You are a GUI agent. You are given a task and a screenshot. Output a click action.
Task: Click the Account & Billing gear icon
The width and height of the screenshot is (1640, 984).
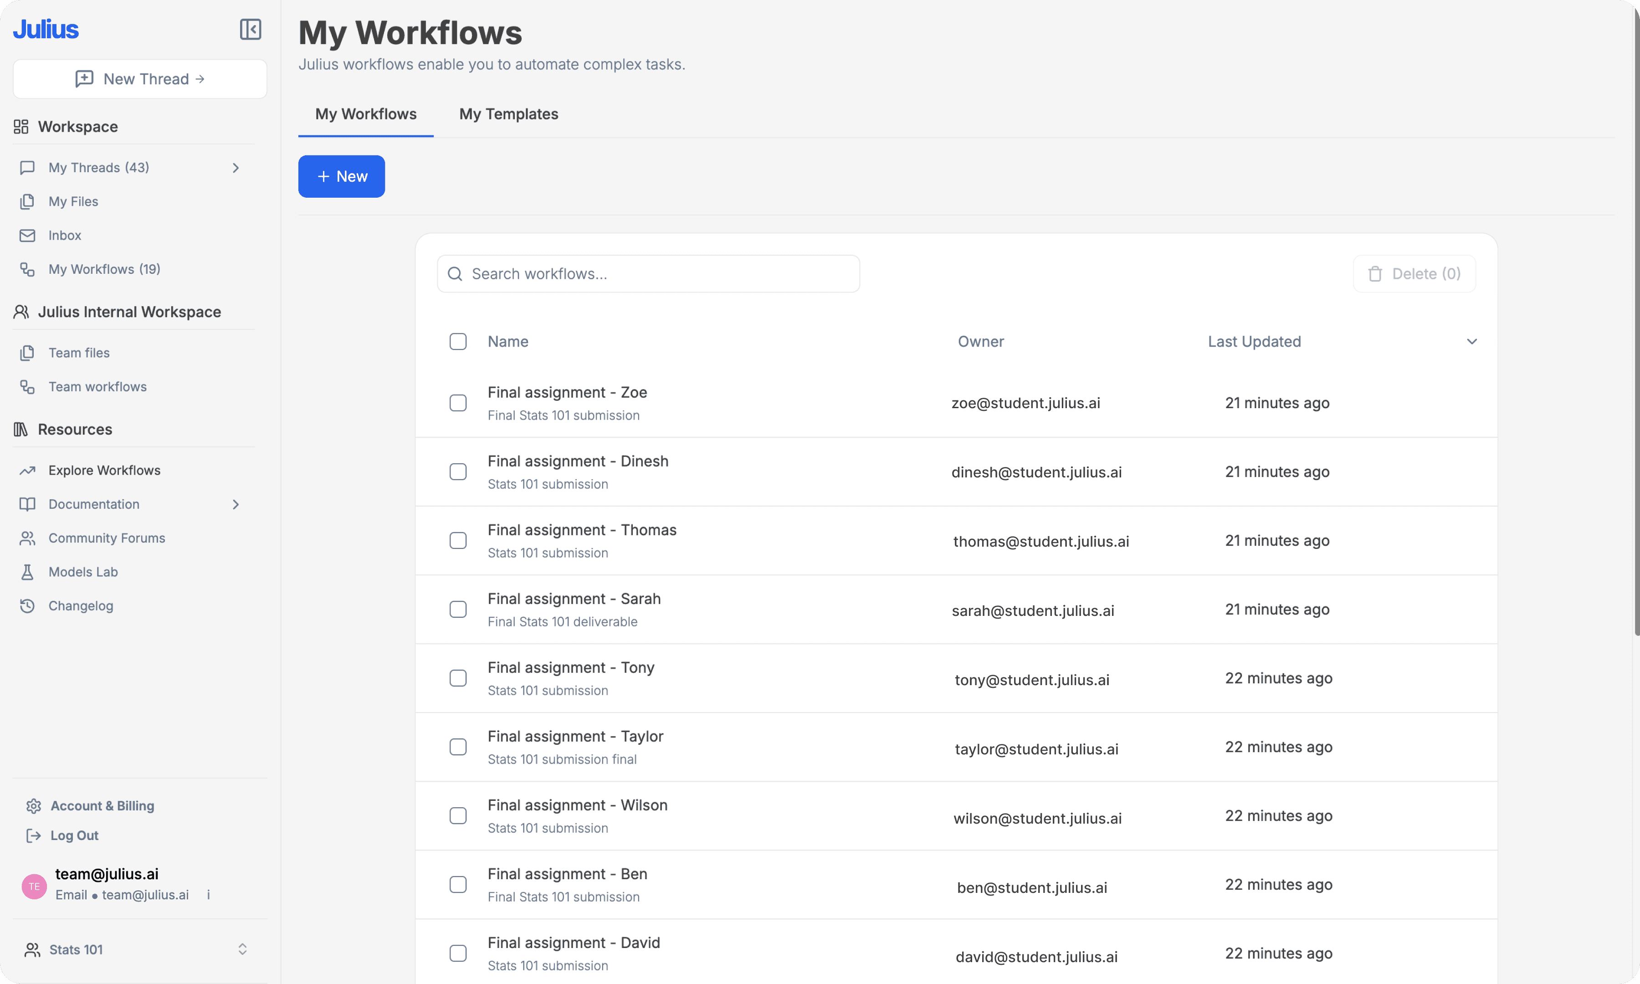pos(34,805)
